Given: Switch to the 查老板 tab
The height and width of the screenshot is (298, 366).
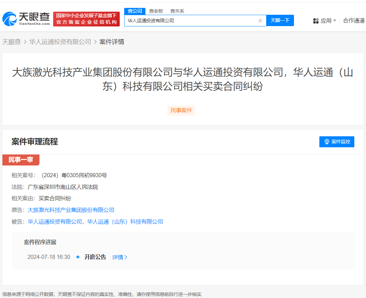Looking at the screenshot, I should point(156,11).
